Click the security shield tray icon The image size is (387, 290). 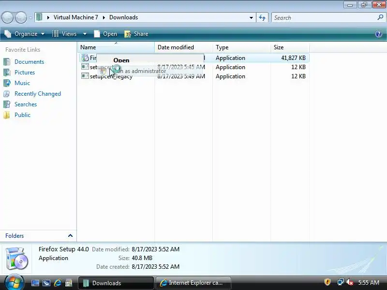[x=327, y=282]
